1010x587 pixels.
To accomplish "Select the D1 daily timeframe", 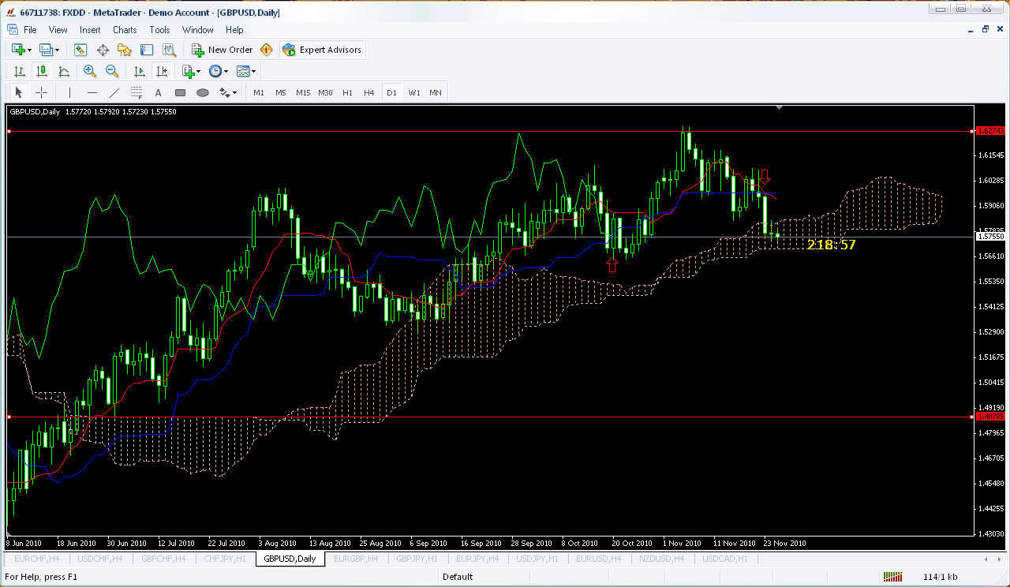I will [x=391, y=92].
